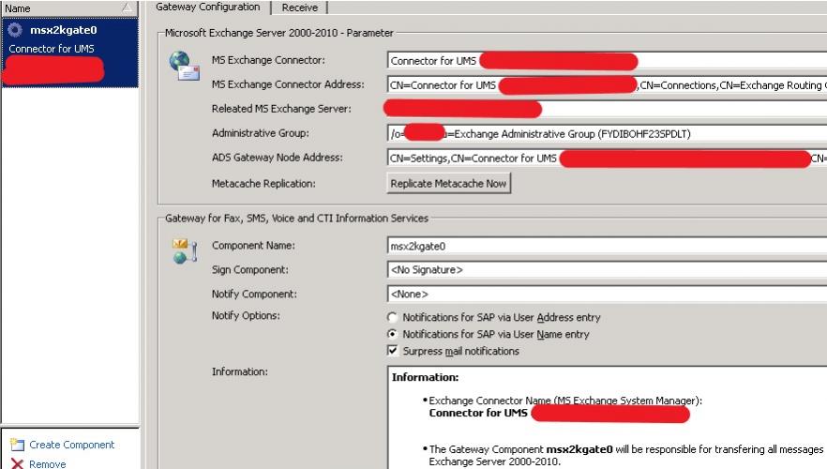Switch to the Gateway Configuration tab

(x=207, y=8)
